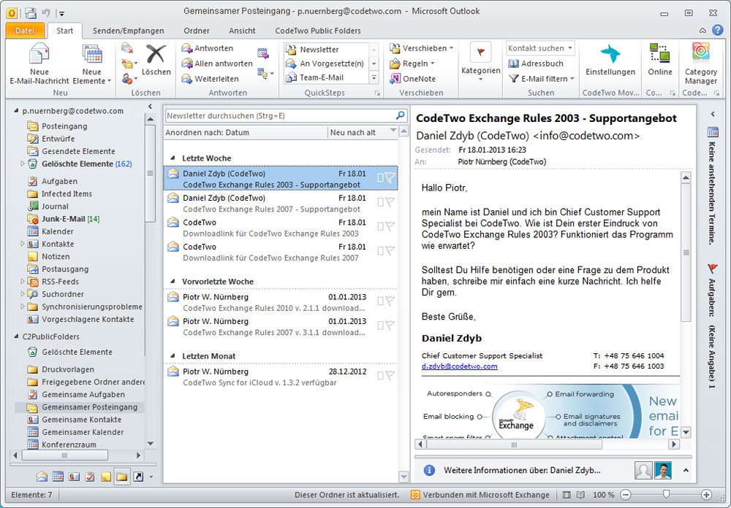
Task: Send the message to OneNote
Action: tap(412, 79)
